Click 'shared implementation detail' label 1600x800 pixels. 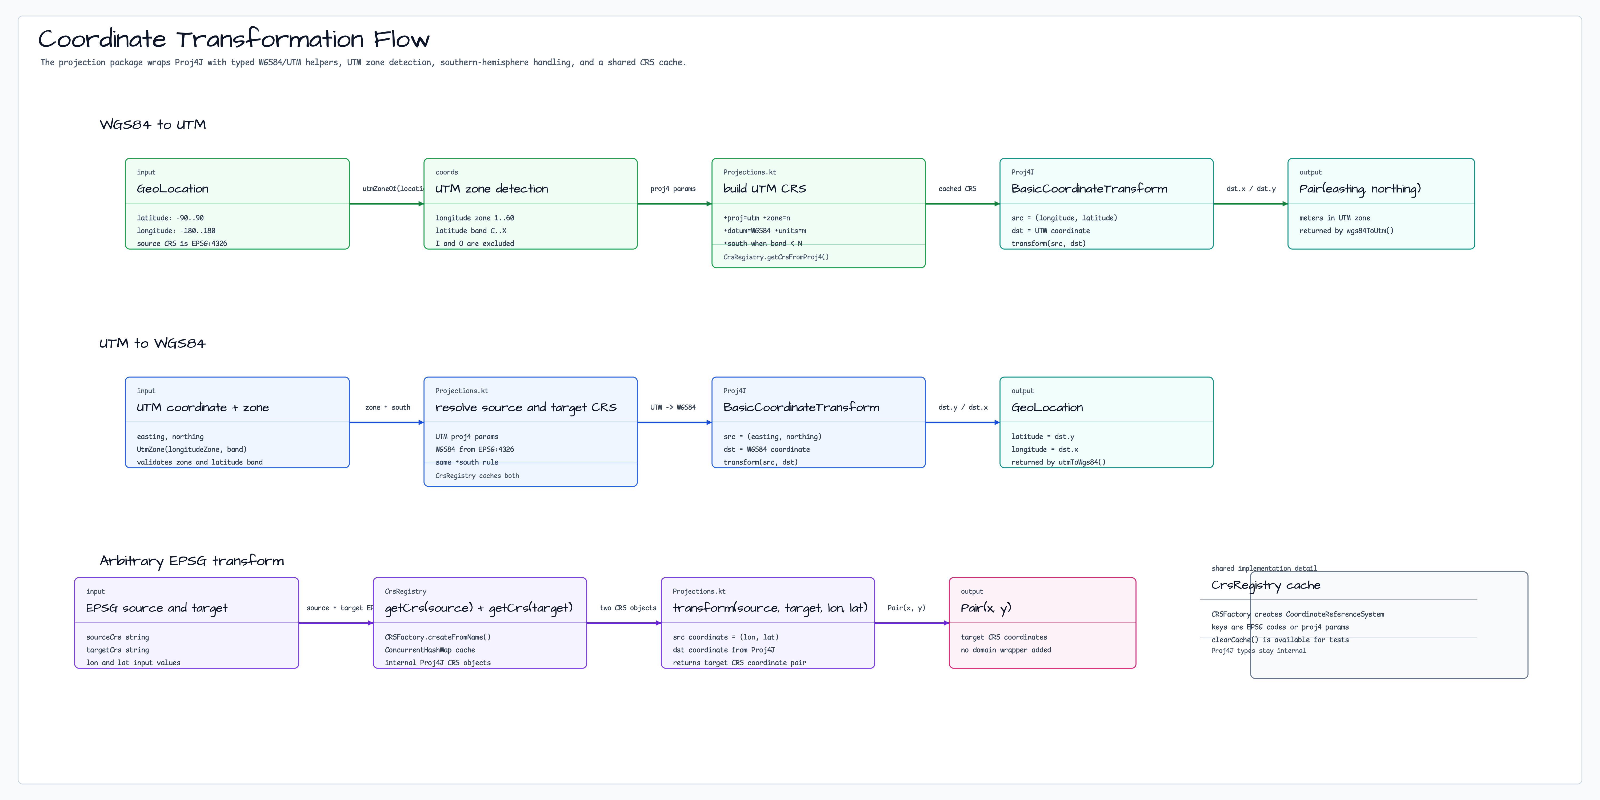pos(1264,568)
